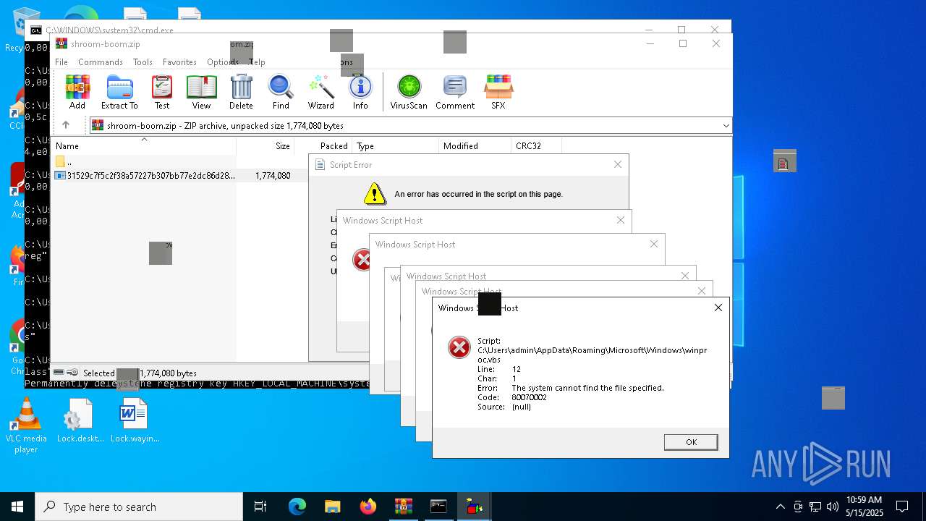Click the network tray icon
926x521 pixels.
click(x=815, y=507)
